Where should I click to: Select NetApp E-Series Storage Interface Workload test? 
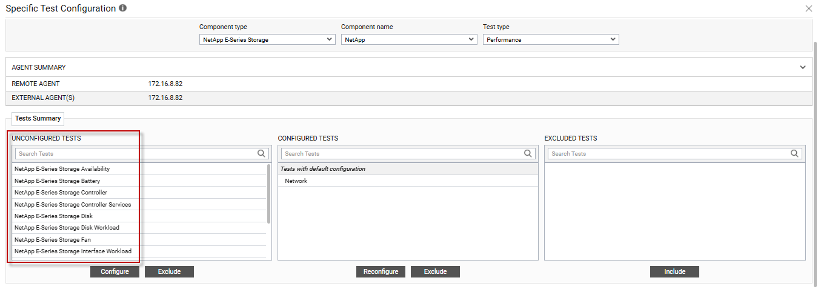point(139,251)
